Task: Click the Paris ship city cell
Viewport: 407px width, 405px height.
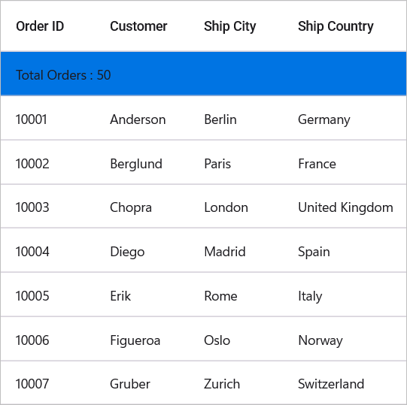Action: 235,162
